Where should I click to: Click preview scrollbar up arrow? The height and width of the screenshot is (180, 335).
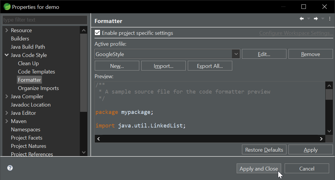click(x=329, y=86)
